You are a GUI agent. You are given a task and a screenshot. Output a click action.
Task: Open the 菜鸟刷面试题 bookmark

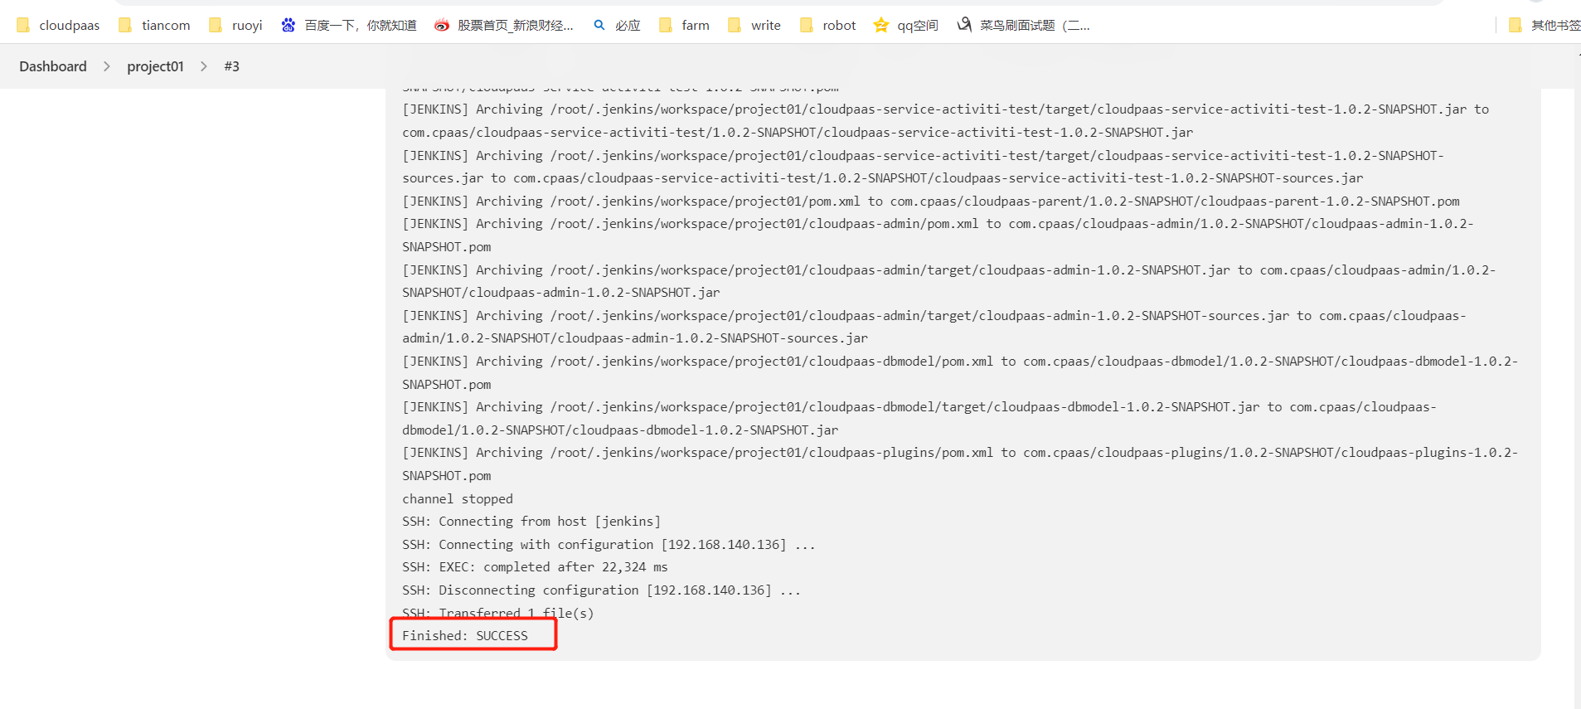pos(1024,26)
